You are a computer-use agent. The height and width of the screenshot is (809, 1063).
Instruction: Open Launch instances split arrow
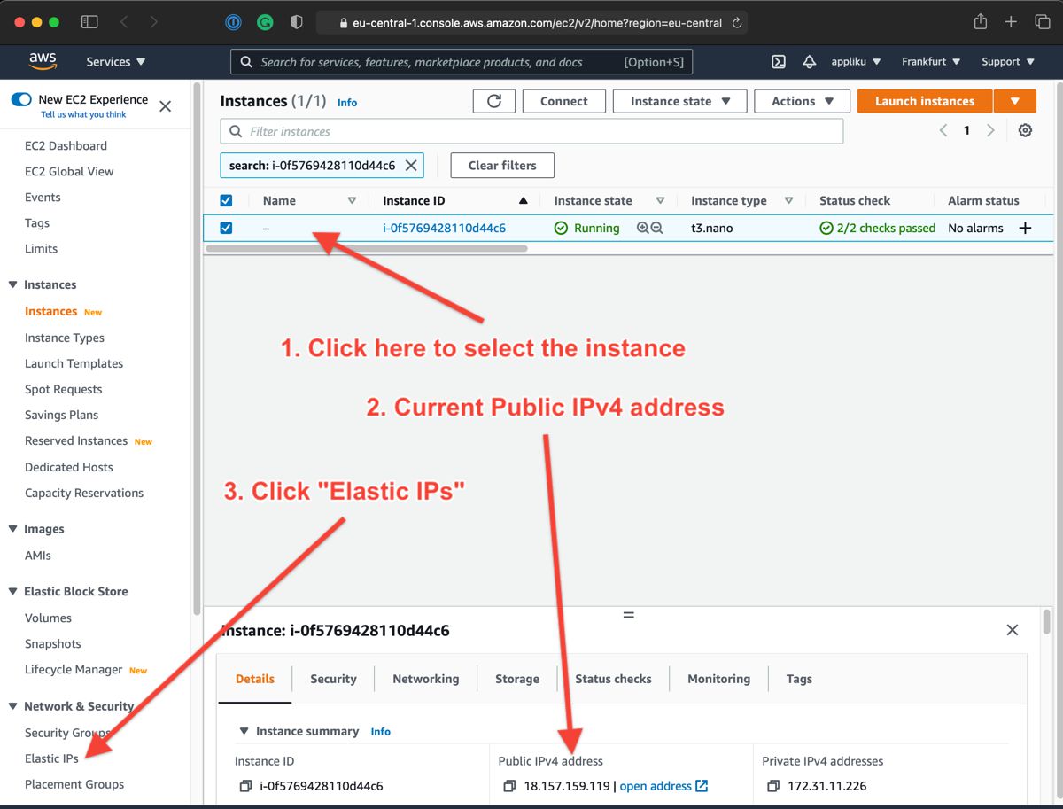1015,101
